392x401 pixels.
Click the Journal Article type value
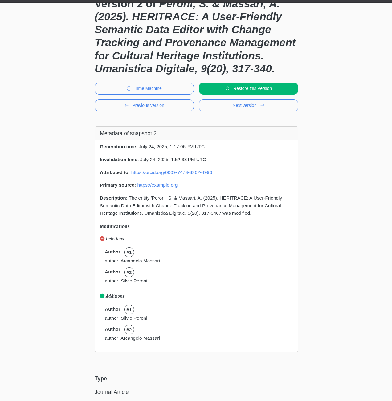[x=112, y=392]
